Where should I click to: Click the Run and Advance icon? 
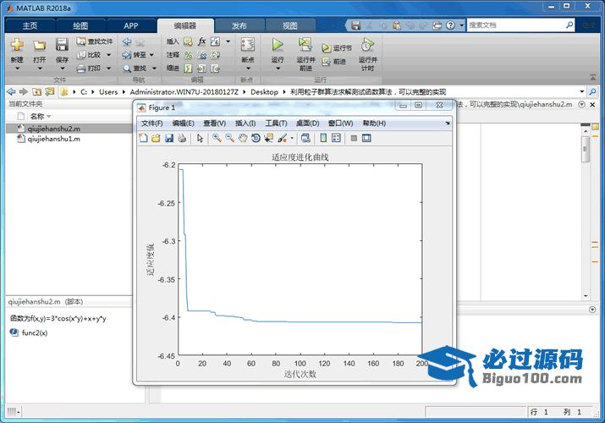pos(305,44)
